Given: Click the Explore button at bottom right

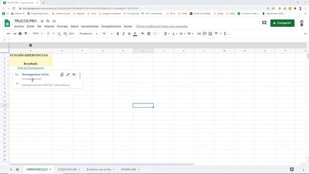Looking at the screenshot, I should (x=292, y=169).
